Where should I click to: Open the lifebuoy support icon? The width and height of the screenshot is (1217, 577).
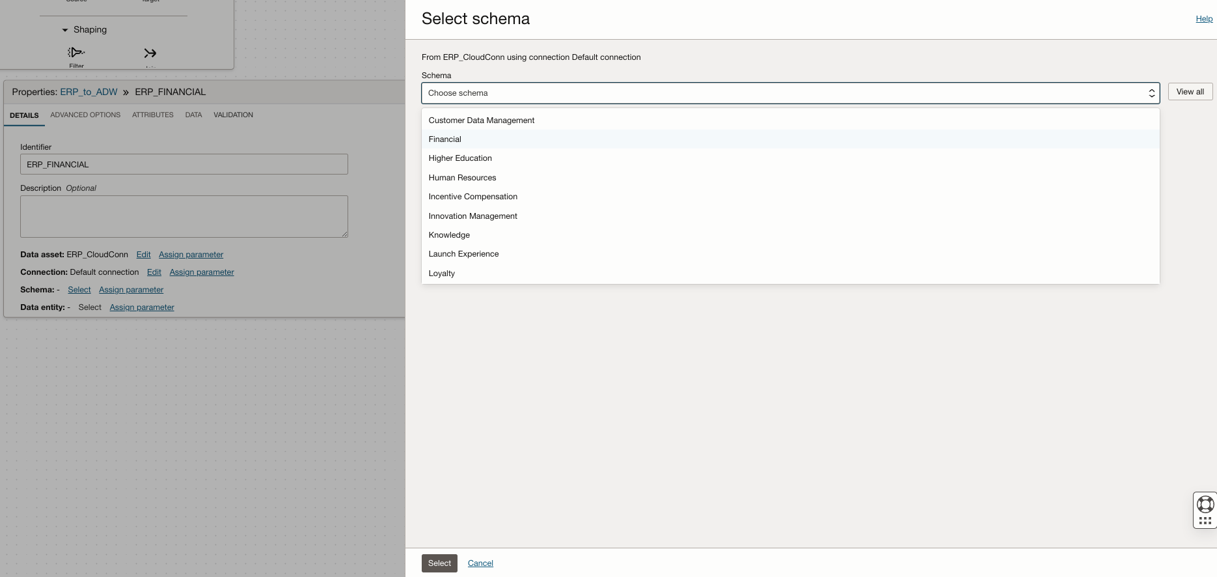pyautogui.click(x=1205, y=504)
